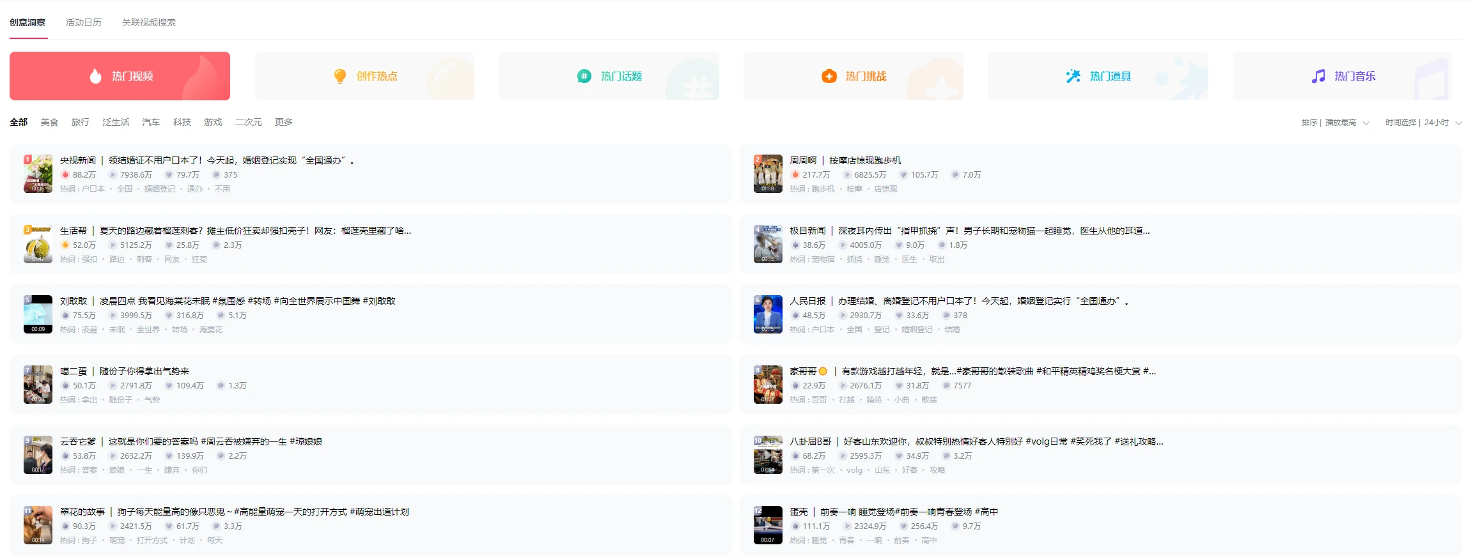Click heat flame icon beside 217.7万
1473x559 pixels.
(795, 174)
